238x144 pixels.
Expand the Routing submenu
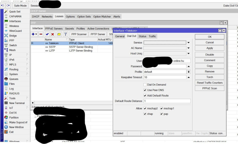pos(27,69)
